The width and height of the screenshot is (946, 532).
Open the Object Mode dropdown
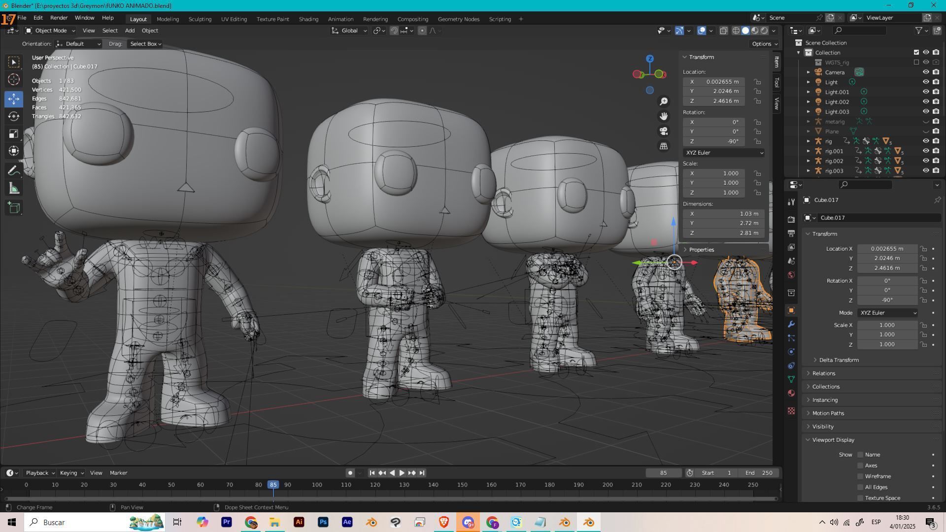tap(50, 31)
